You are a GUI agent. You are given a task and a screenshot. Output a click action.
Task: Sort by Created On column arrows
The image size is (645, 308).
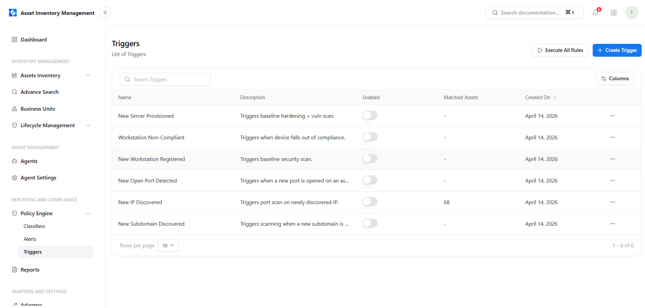554,97
